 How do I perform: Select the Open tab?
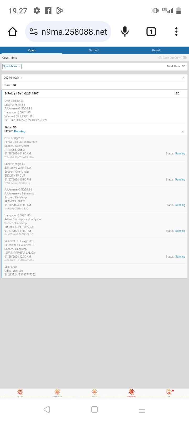tap(32, 50)
